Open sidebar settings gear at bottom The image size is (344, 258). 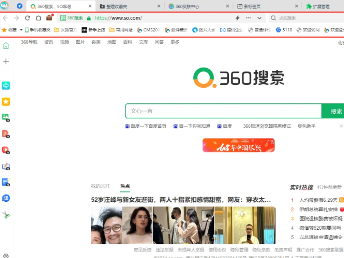pos(6,256)
